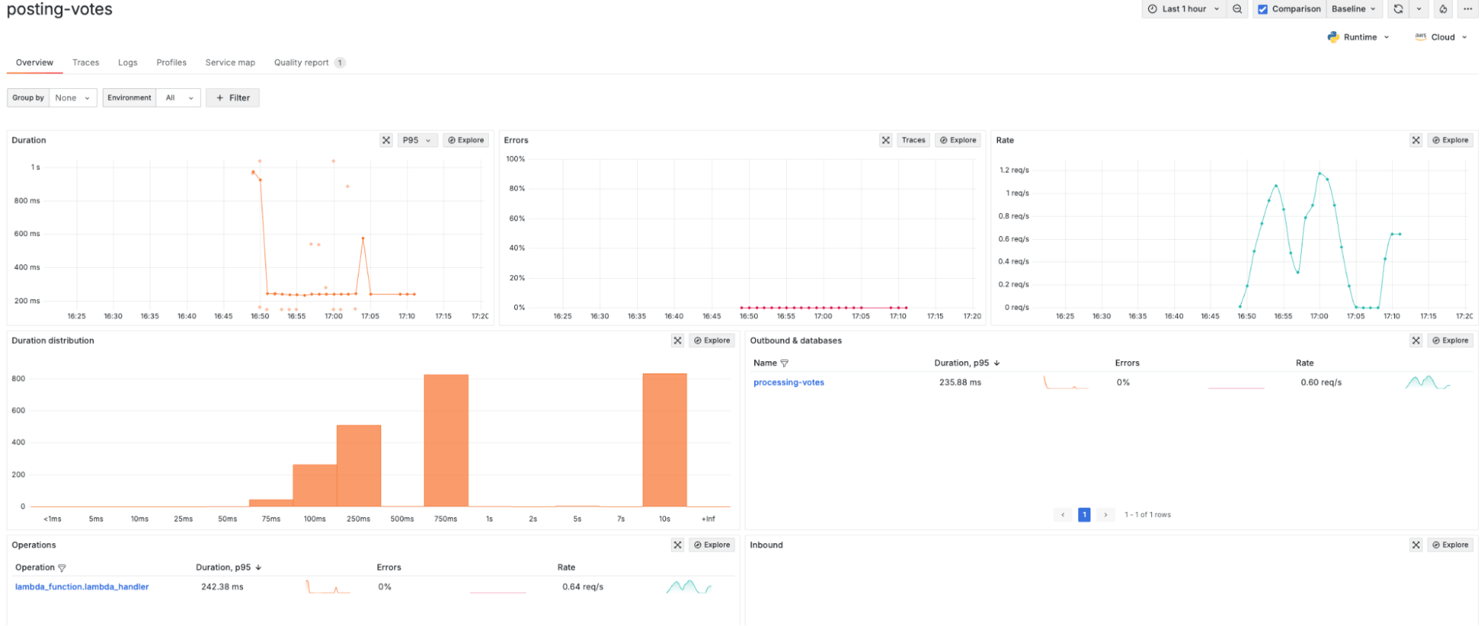Click page 1 in Outbound table pagination
The width and height of the screenshot is (1481, 626).
(x=1084, y=514)
